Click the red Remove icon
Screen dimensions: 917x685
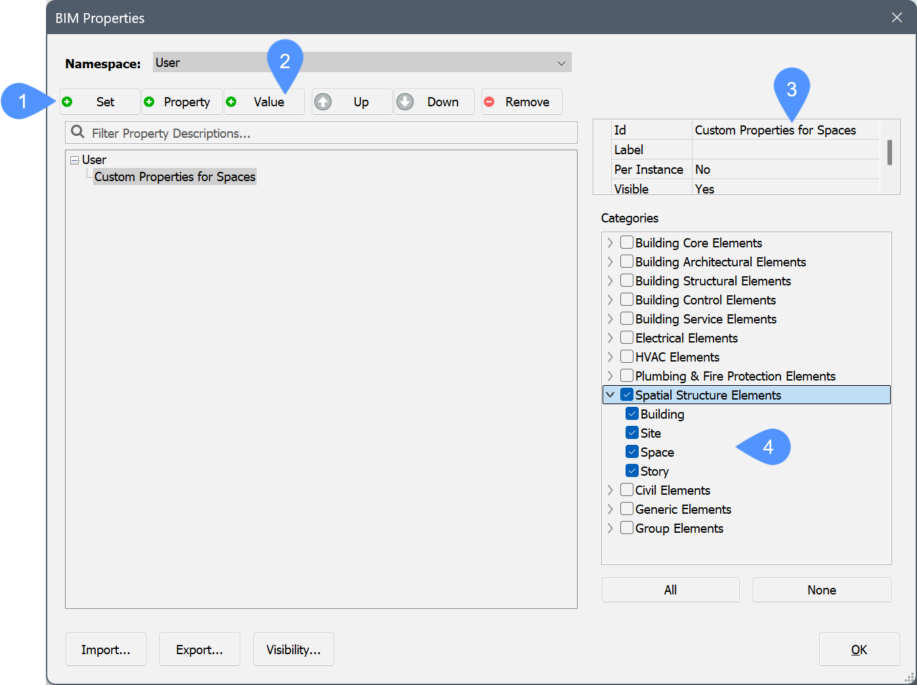(489, 102)
